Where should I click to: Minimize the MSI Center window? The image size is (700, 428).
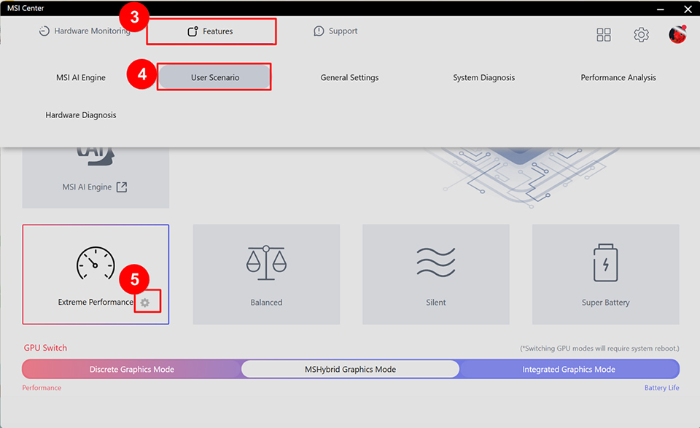coord(661,9)
